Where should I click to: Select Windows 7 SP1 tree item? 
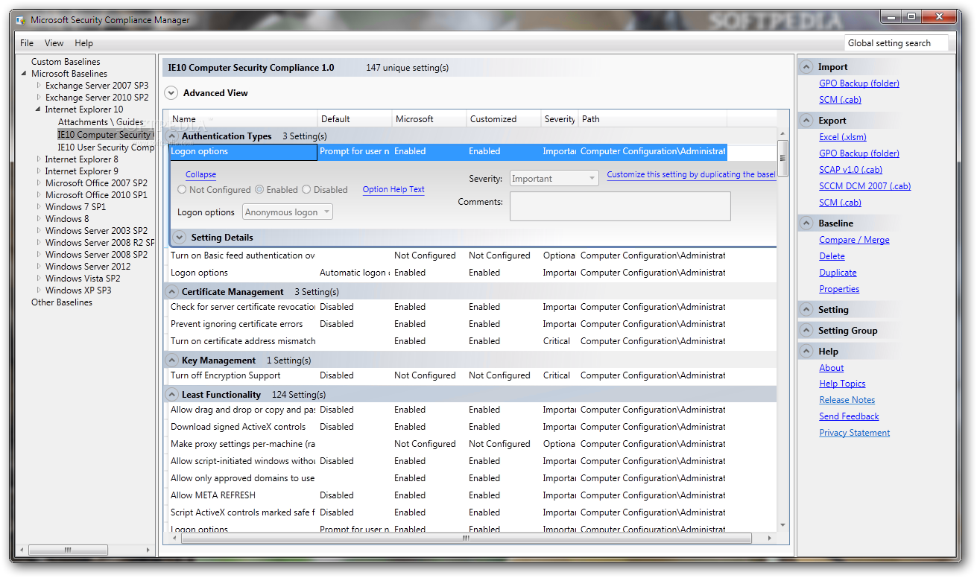(x=75, y=207)
